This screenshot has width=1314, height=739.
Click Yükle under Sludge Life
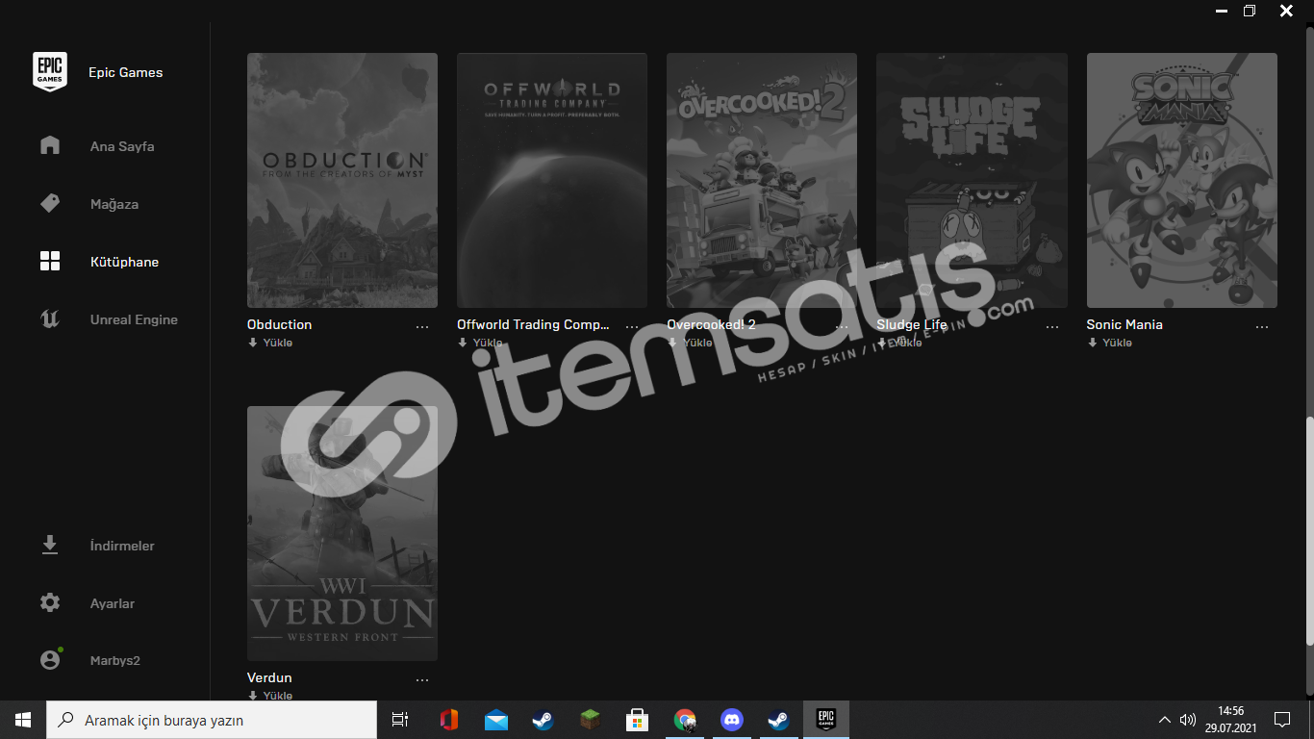tap(899, 343)
